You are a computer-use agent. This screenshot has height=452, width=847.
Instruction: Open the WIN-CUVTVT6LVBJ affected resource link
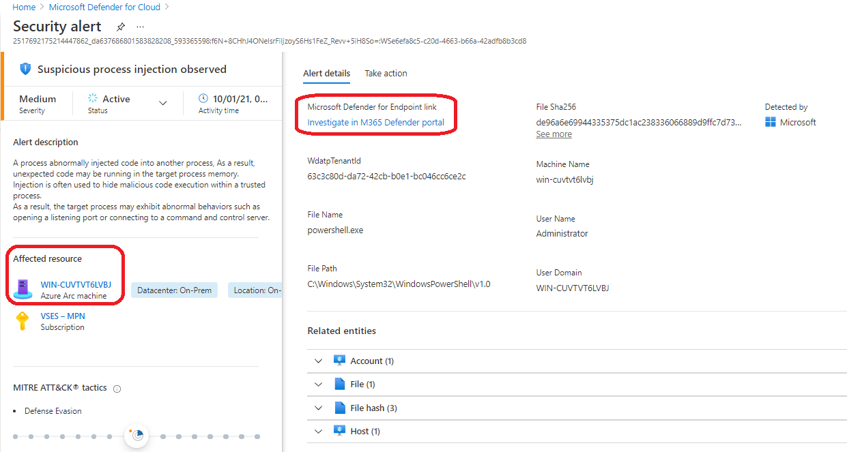(x=76, y=285)
